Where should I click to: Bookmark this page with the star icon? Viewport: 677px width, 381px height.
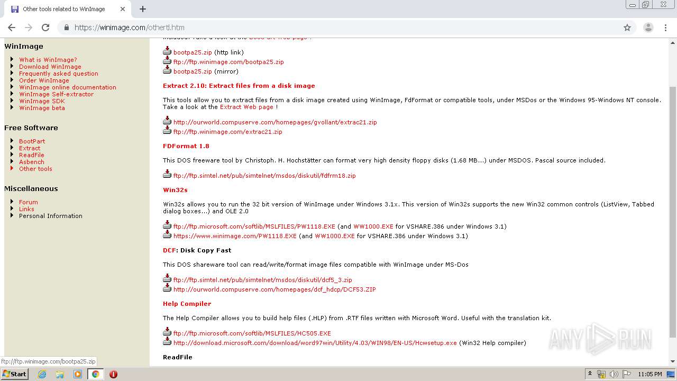tap(627, 28)
